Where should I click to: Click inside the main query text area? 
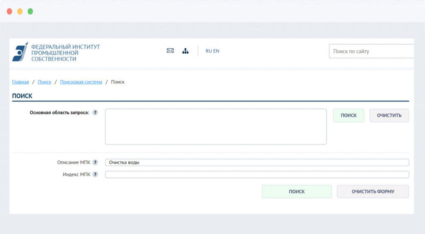[x=215, y=127]
